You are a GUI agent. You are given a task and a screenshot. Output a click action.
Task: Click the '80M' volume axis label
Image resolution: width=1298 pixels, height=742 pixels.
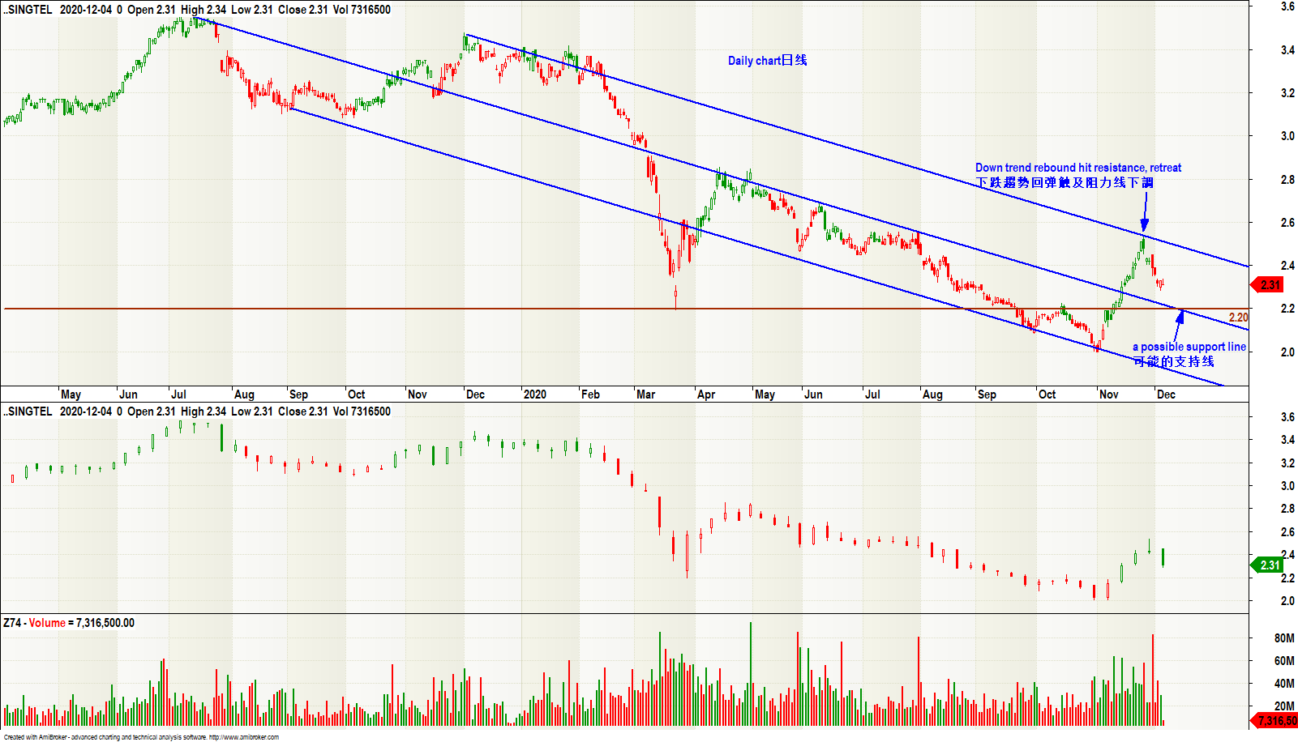point(1284,638)
